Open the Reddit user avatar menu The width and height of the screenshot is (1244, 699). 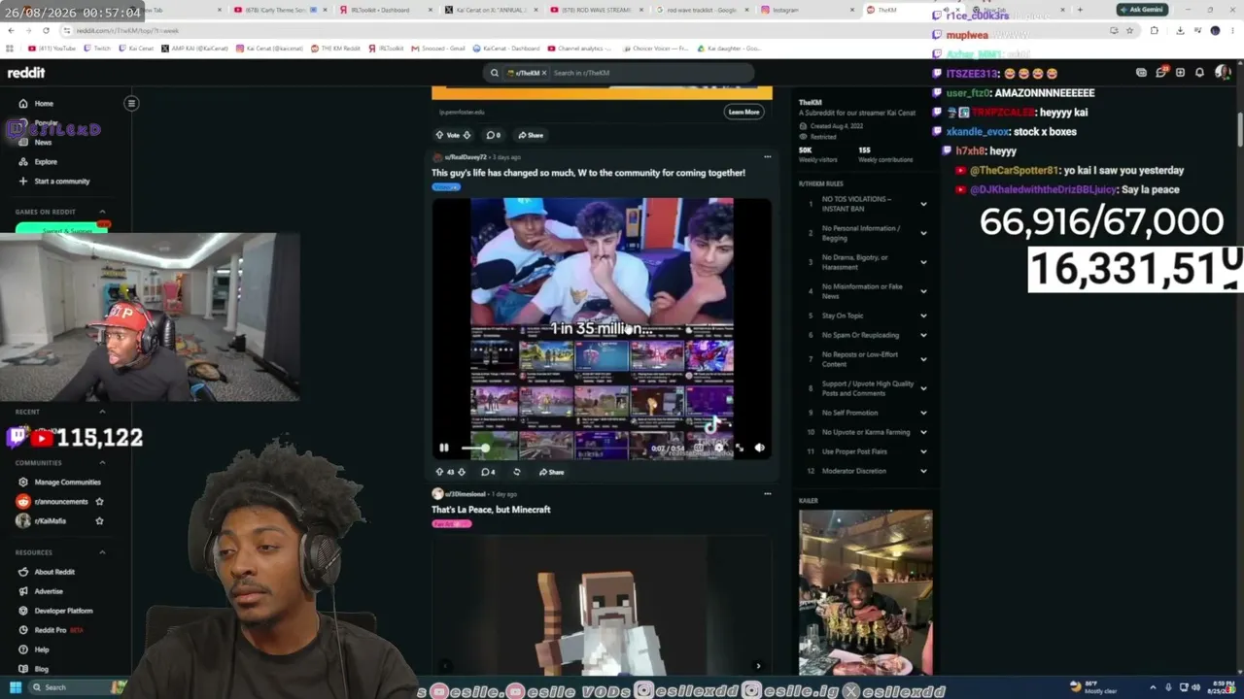click(1221, 73)
